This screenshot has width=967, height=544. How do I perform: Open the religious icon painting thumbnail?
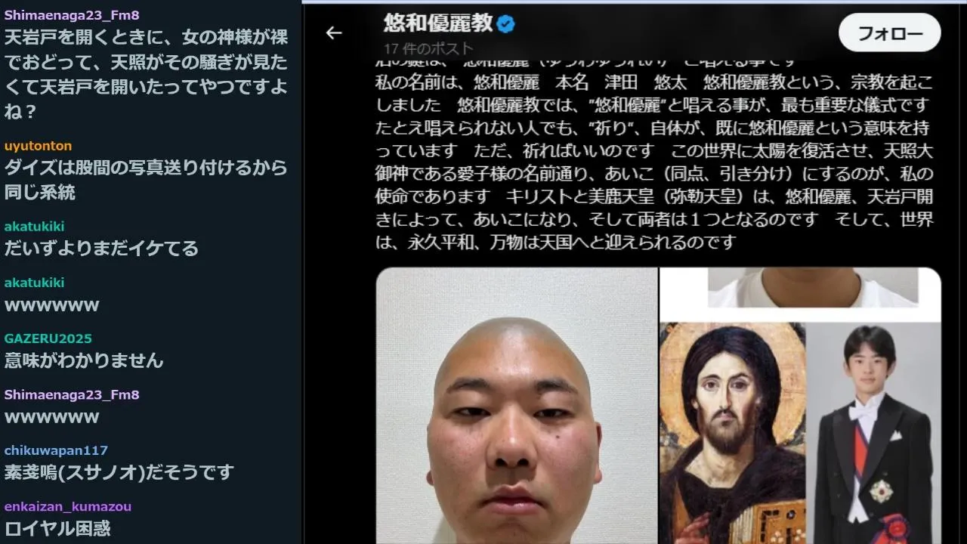tap(732, 433)
